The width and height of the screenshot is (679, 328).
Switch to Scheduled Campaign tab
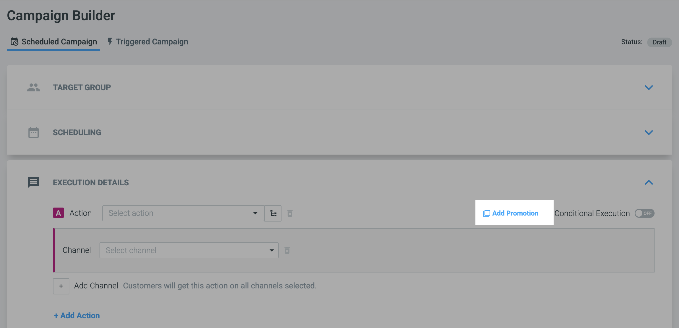(x=53, y=42)
